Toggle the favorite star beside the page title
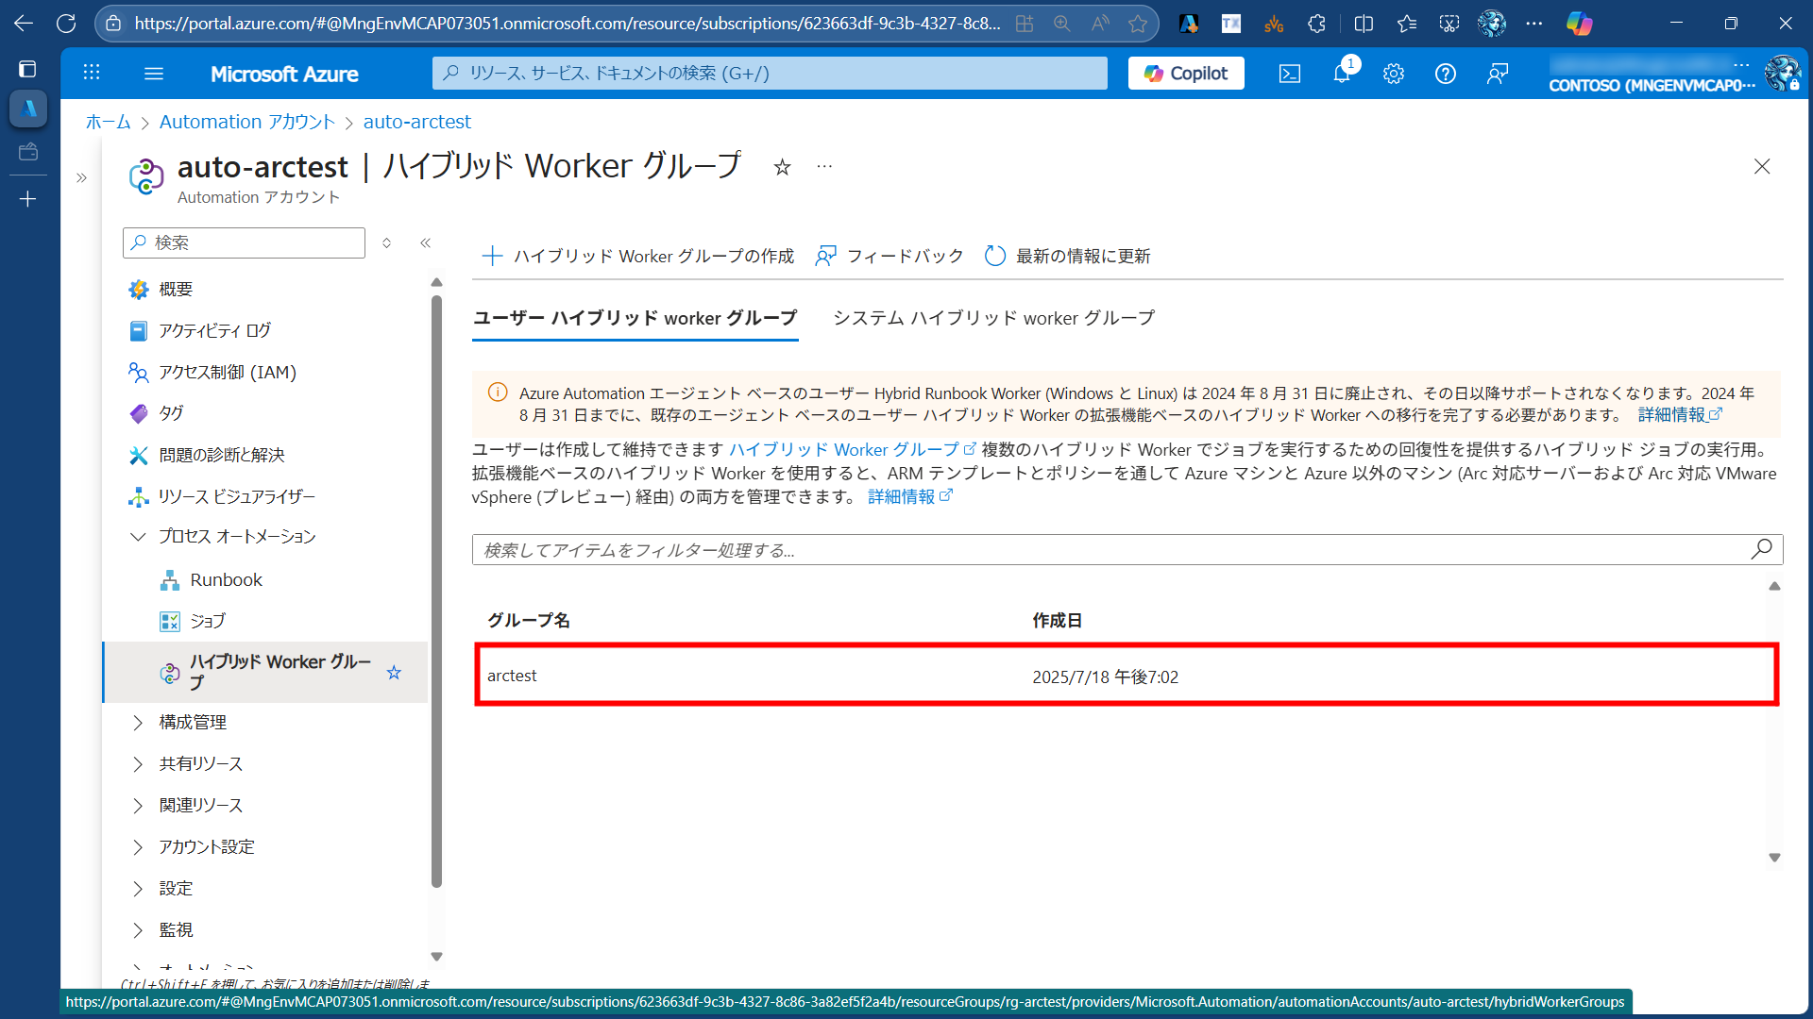1813x1019 pixels. (x=783, y=168)
